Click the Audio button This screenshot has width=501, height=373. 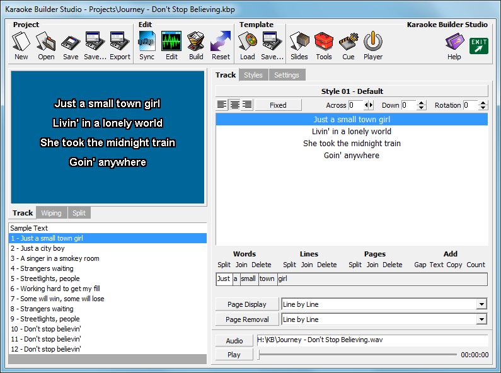click(234, 341)
